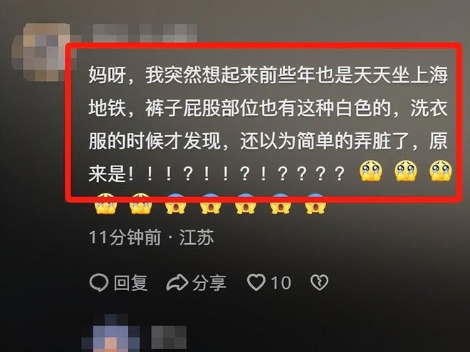Click comment line starting with 地铁
This screenshot has width=470, height=352.
click(268, 108)
